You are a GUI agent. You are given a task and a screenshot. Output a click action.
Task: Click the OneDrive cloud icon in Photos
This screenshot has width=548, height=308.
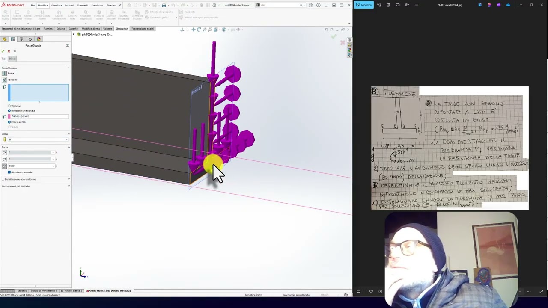pyautogui.click(x=508, y=5)
